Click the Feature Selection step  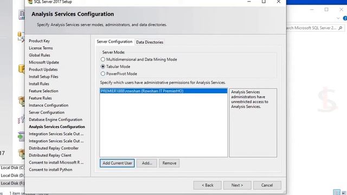[x=43, y=91]
